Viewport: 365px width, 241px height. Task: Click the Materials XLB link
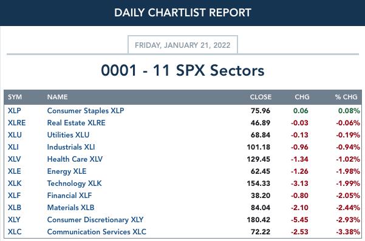71,208
